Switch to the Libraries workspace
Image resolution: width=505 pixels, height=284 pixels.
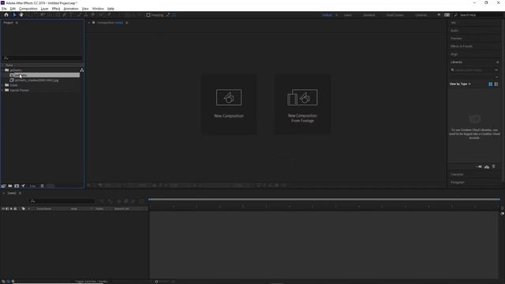point(421,15)
